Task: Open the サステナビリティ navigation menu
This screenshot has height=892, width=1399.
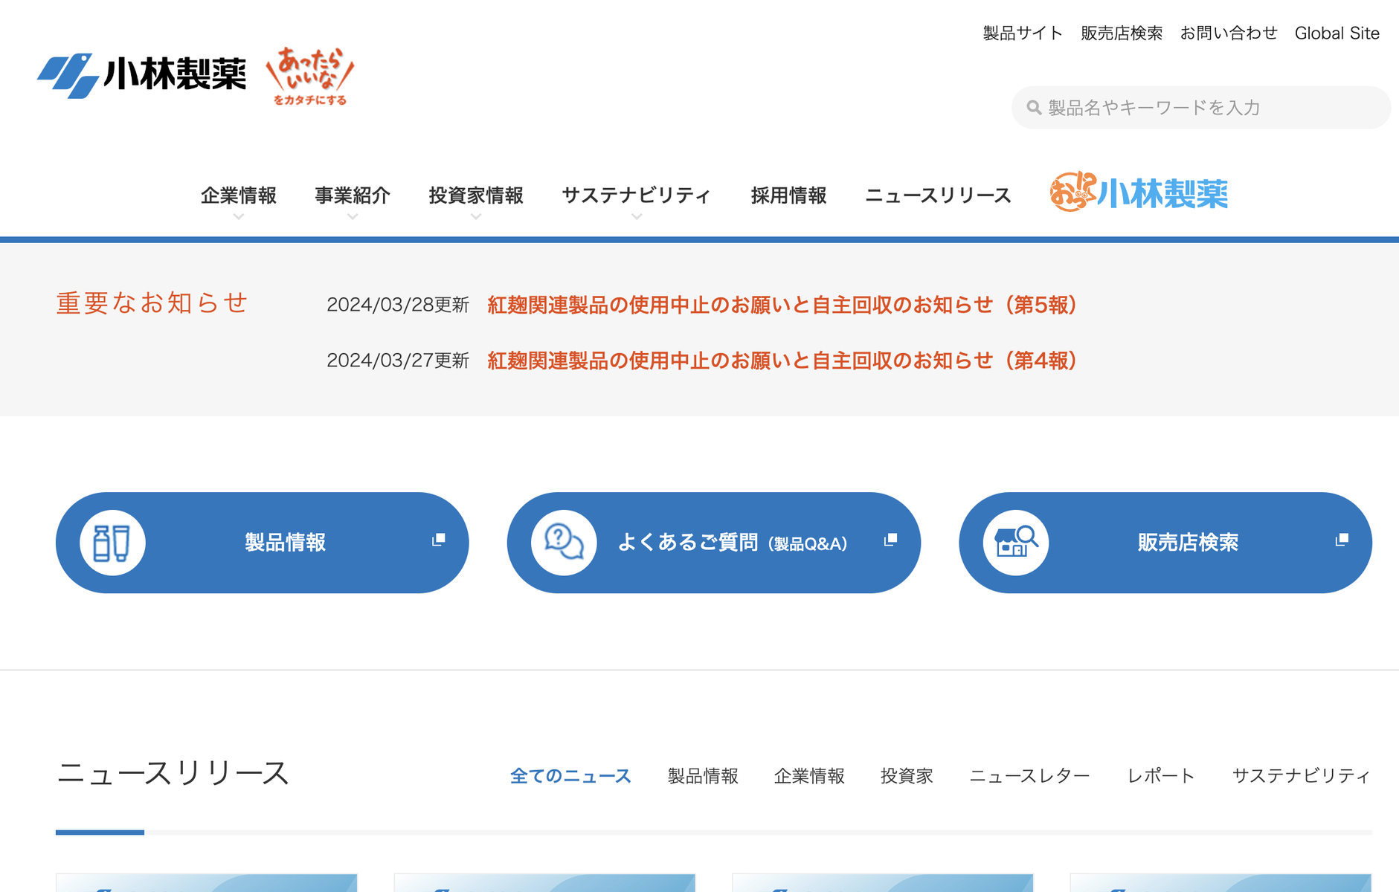Action: point(637,195)
